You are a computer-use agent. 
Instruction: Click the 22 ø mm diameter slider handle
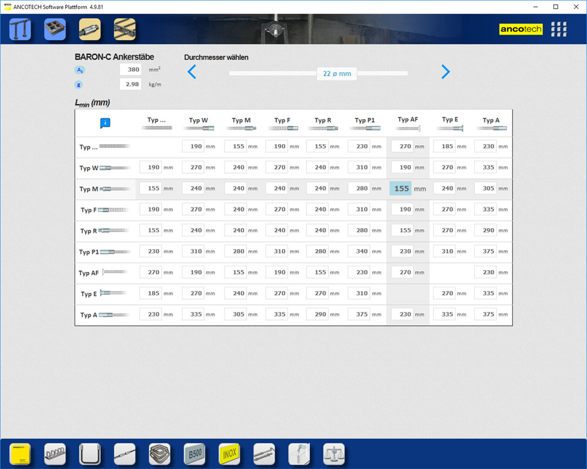[337, 74]
